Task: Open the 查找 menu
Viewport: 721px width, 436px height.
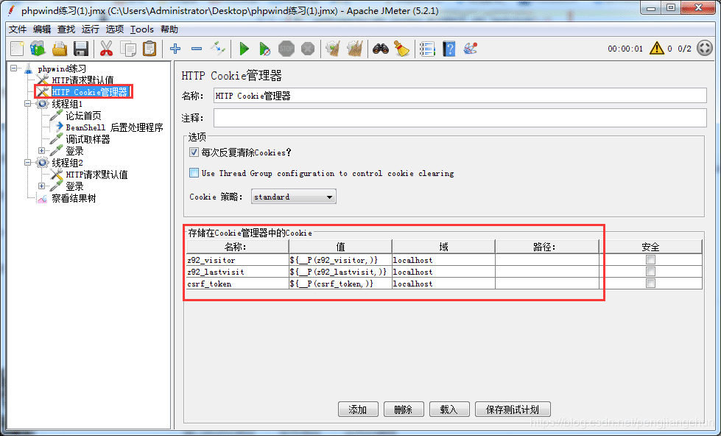Action: coord(66,29)
